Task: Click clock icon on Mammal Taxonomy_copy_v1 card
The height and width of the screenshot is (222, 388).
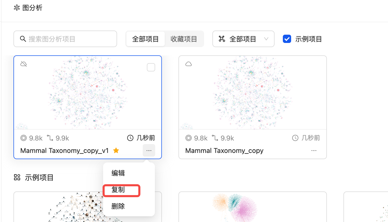Action: tap(130, 138)
